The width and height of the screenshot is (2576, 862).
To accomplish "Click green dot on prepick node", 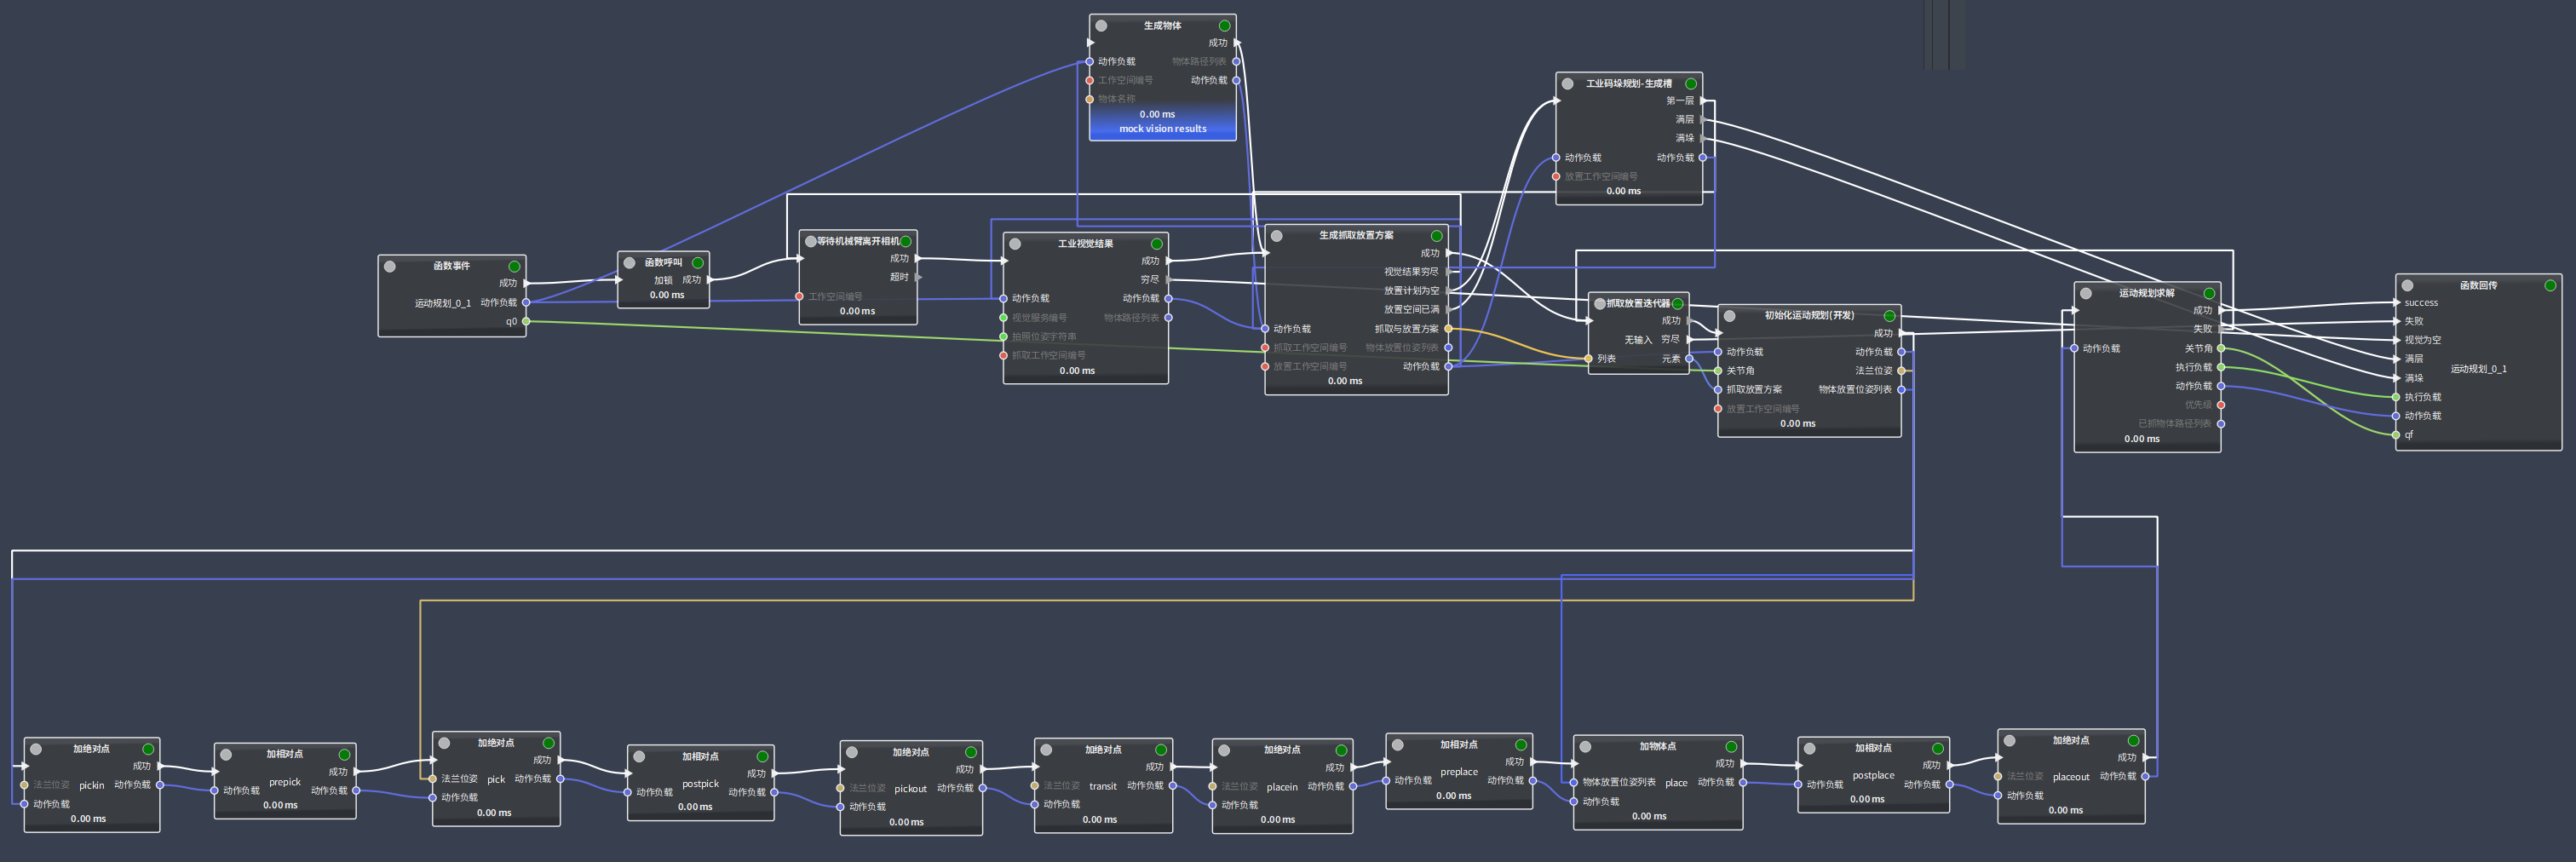I will coord(344,755).
